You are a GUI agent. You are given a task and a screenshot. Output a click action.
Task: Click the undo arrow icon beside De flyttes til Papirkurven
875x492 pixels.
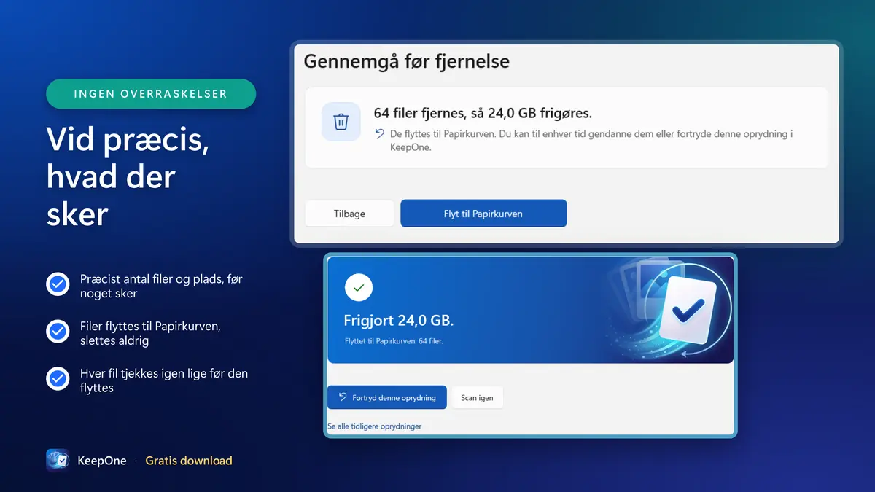(379, 133)
